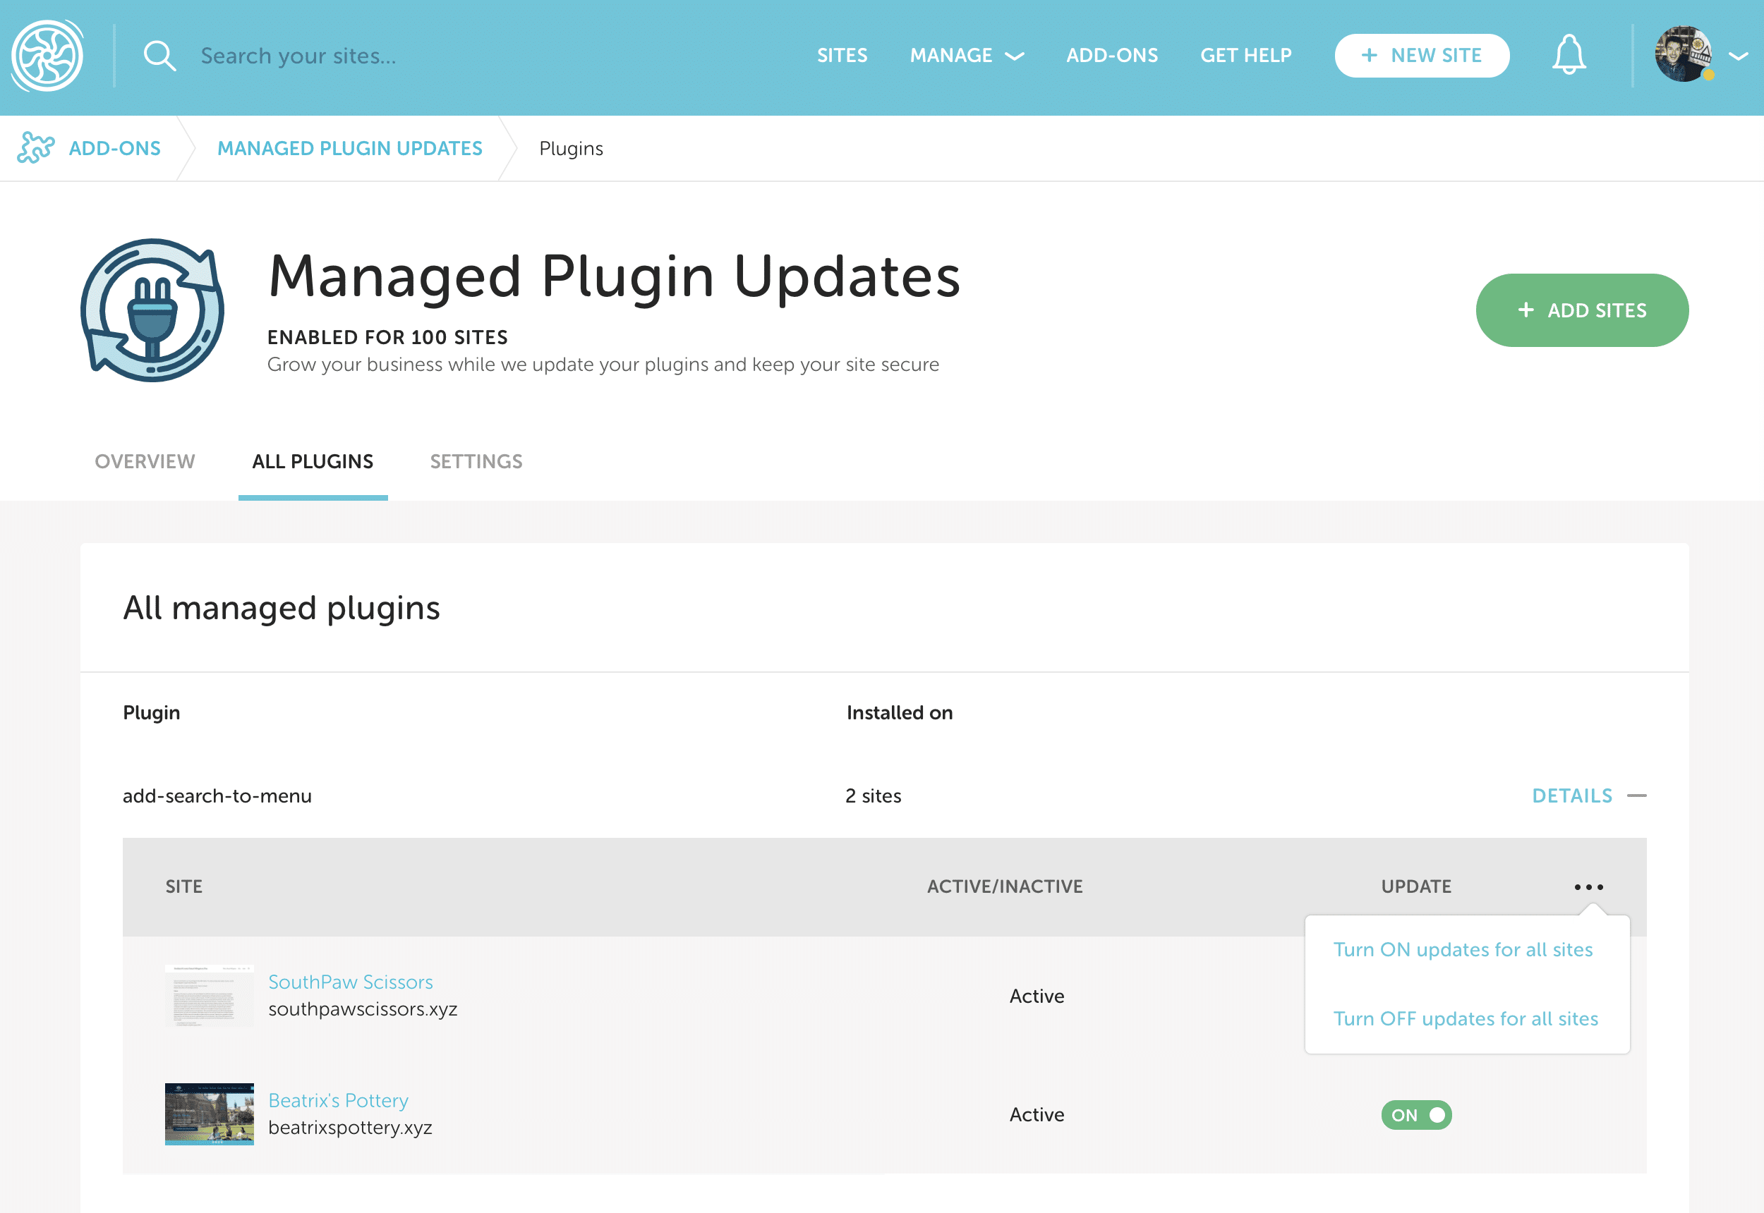The image size is (1764, 1213).
Task: Collapse add-search-to-menu DETAILS section
Action: [1571, 796]
